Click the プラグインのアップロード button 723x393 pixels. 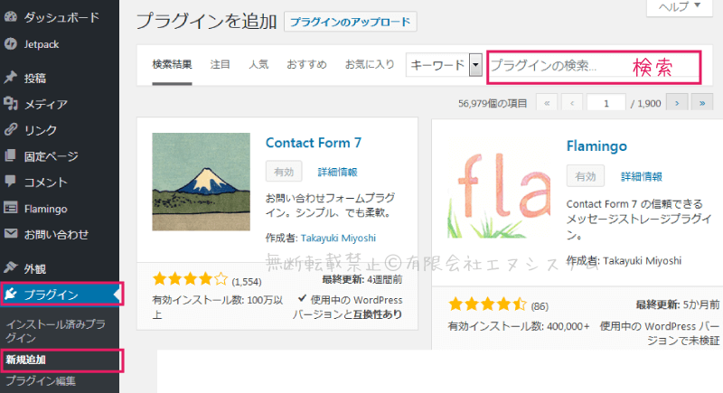(x=351, y=22)
